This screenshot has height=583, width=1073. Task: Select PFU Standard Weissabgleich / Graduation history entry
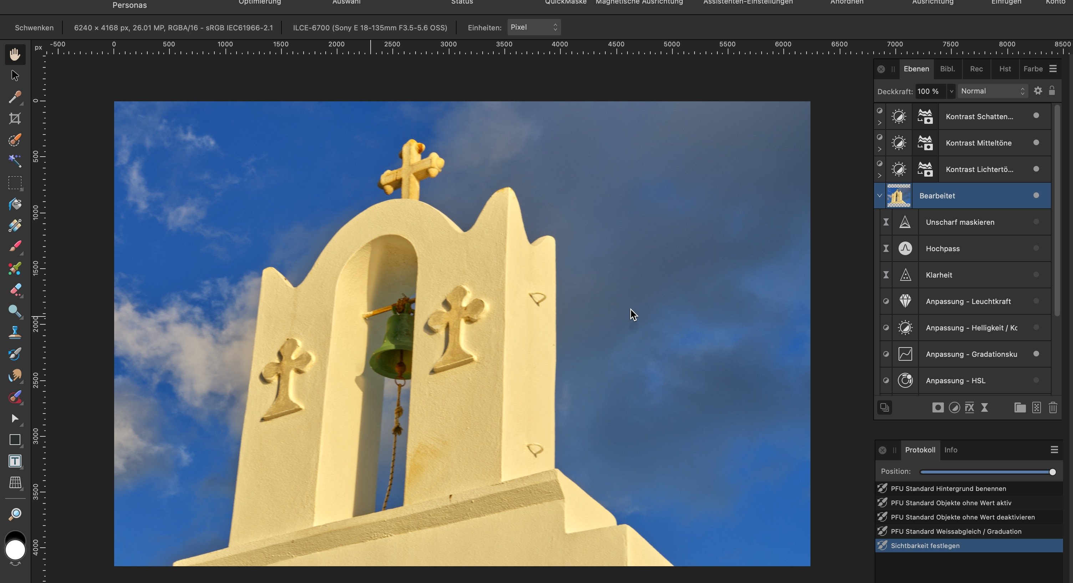[956, 531]
